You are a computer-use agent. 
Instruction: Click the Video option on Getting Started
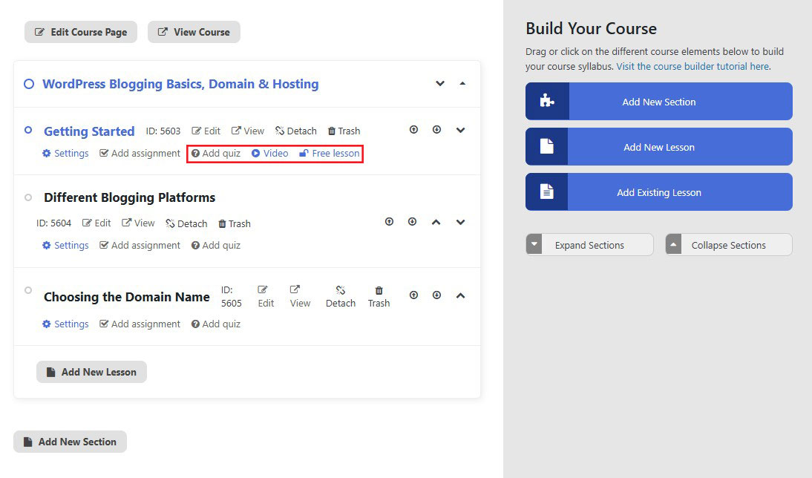tap(270, 154)
